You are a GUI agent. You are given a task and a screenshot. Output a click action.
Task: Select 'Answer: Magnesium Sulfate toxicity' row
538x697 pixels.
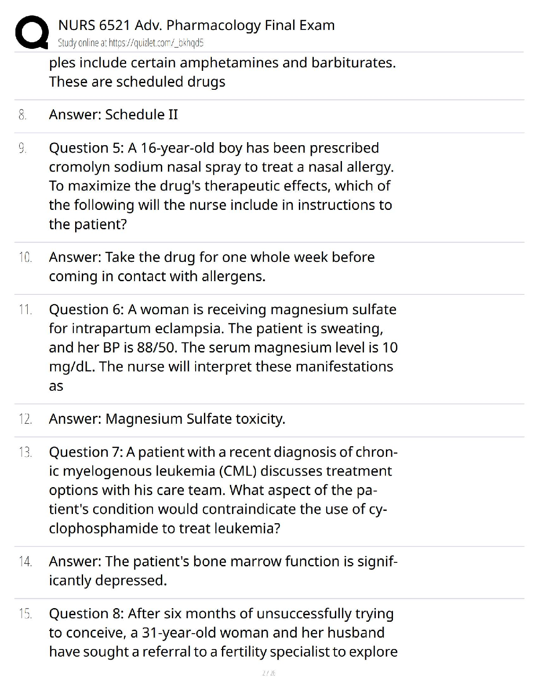click(167, 419)
